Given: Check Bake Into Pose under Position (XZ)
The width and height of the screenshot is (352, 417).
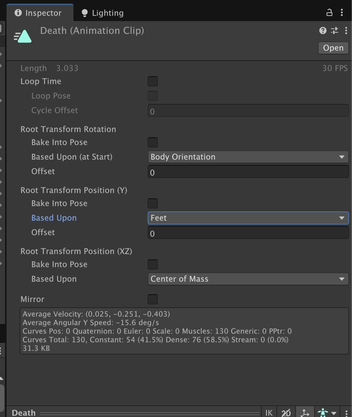Looking at the screenshot, I should (x=153, y=264).
